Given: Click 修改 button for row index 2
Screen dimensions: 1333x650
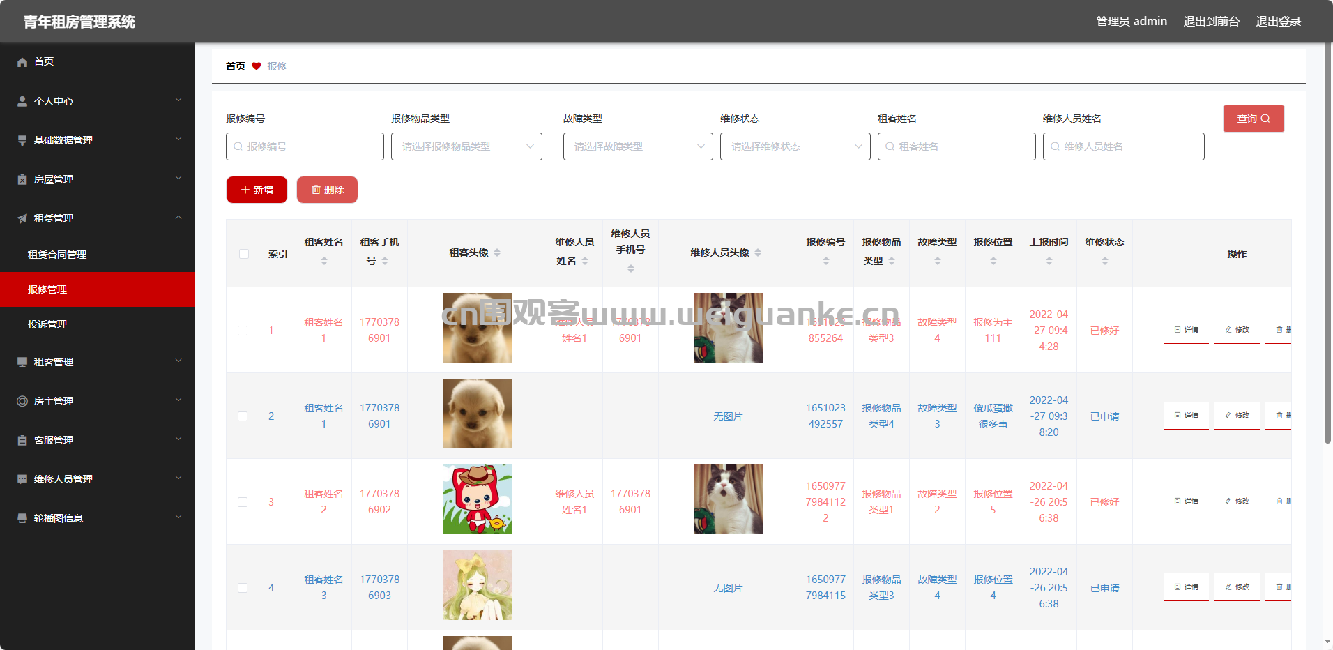Looking at the screenshot, I should point(1237,416).
